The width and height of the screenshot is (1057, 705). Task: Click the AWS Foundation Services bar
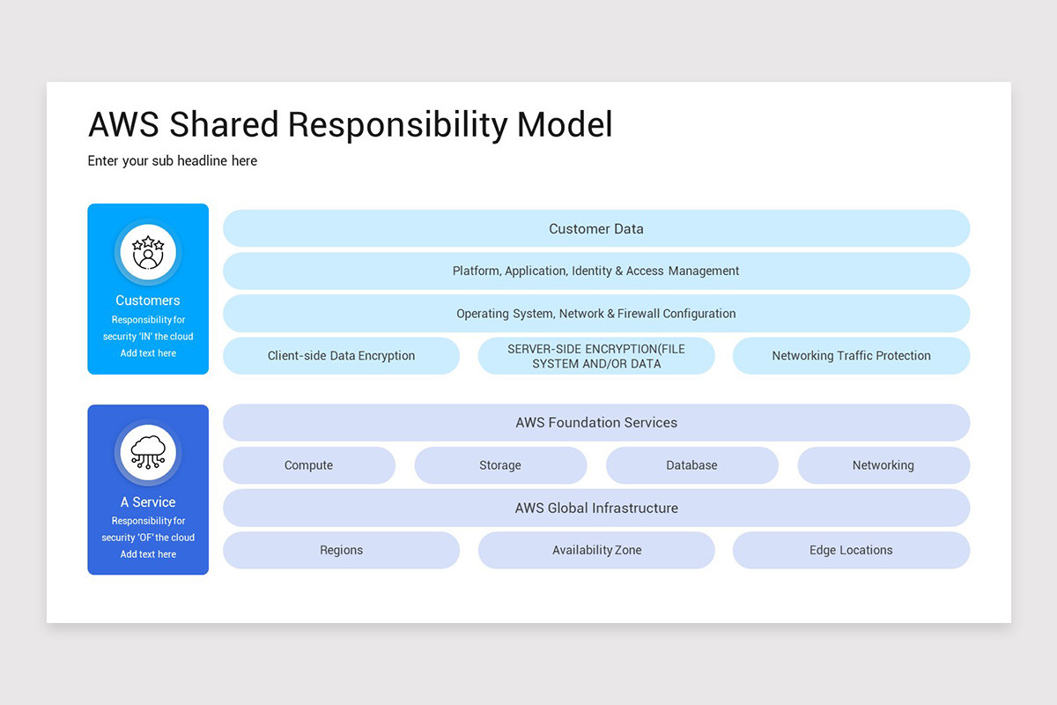tap(596, 423)
